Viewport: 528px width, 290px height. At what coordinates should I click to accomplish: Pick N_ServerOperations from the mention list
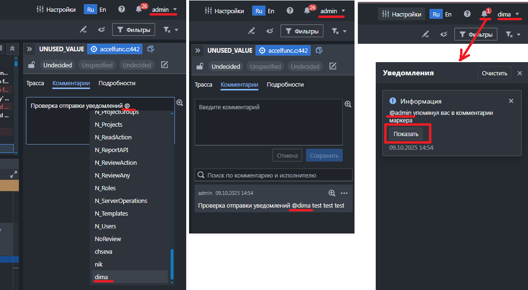[x=121, y=201]
